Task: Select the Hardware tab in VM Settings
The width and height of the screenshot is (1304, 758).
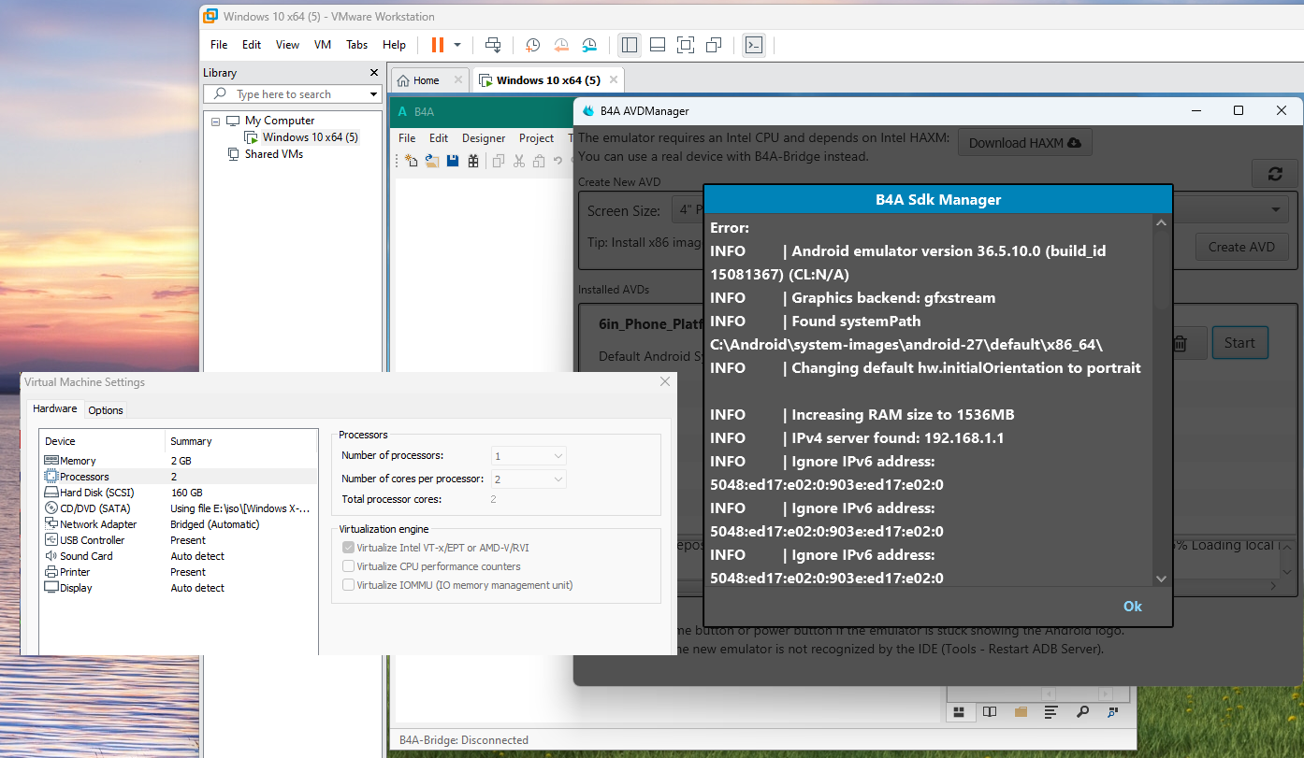Action: [55, 408]
